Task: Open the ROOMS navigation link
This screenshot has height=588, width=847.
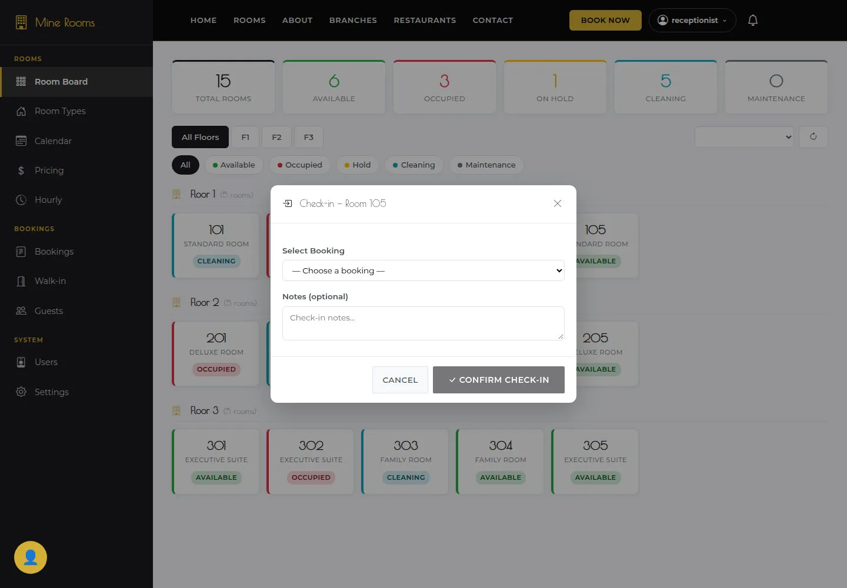Action: click(x=249, y=20)
